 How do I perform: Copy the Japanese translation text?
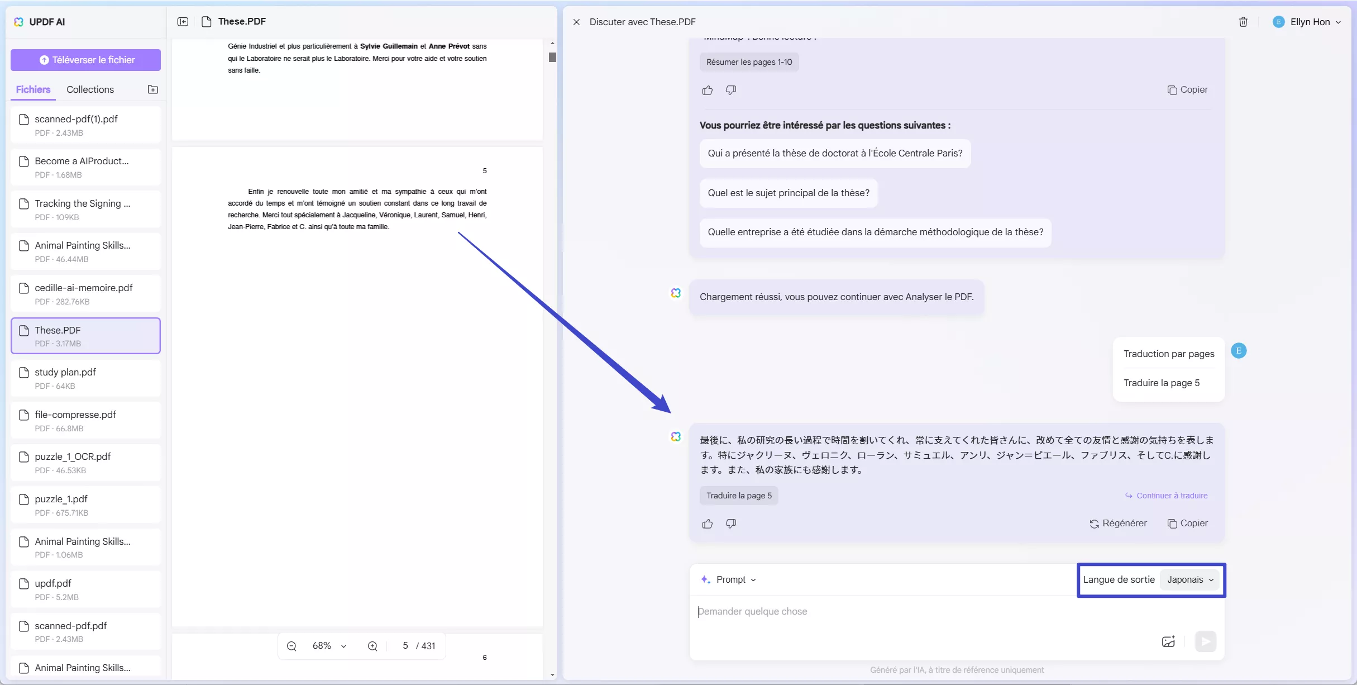(1188, 524)
